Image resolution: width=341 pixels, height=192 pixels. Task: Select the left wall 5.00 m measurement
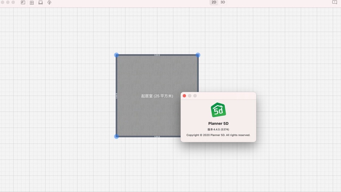(116, 96)
